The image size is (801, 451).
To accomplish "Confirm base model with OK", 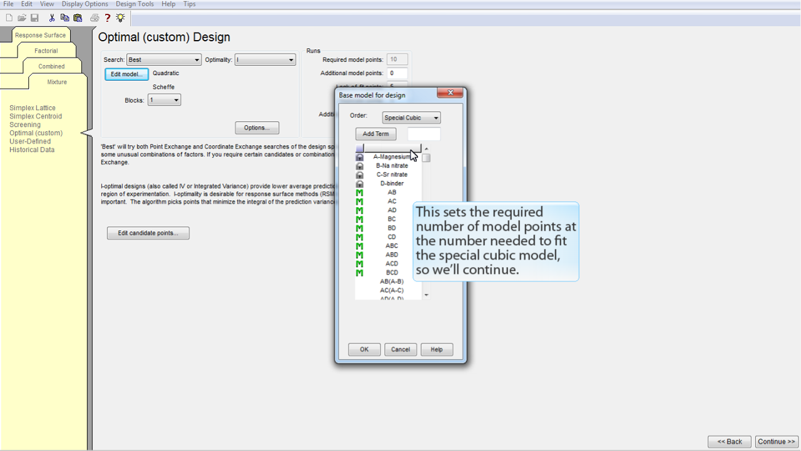I will [x=364, y=350].
